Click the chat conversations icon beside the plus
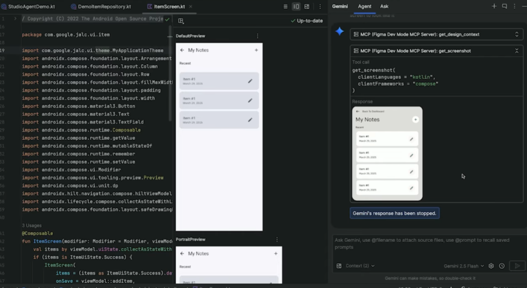The image size is (527, 288). (x=504, y=6)
